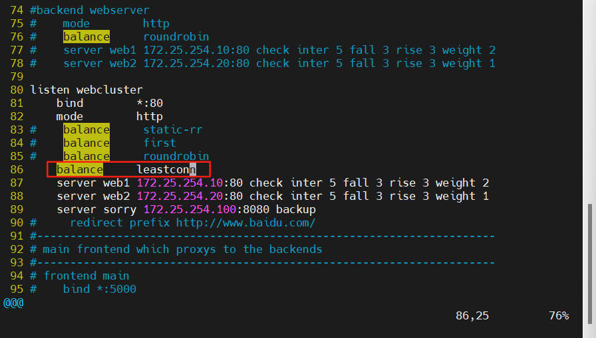
Task: Click highlighted 'balance' on line 84
Action: [x=86, y=143]
